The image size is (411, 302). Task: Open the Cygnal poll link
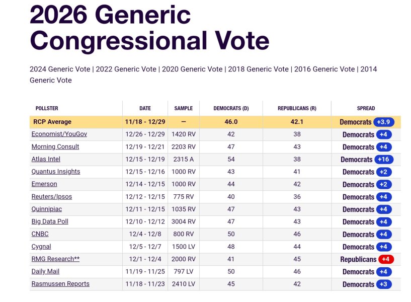coord(41,247)
